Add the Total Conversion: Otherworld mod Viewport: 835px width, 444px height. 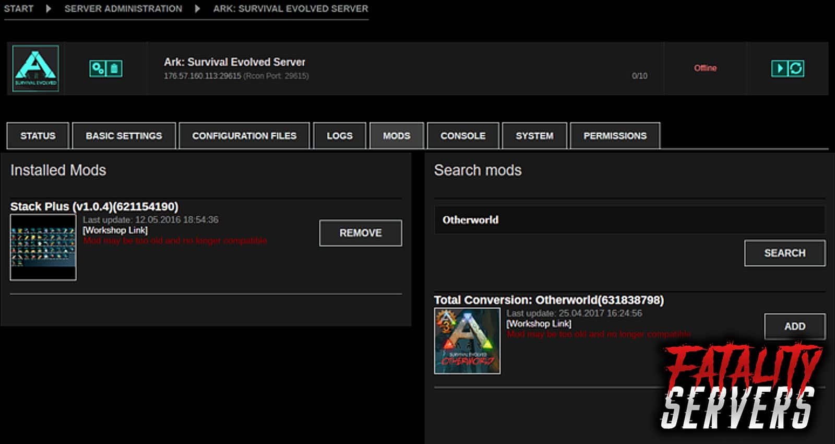pos(795,326)
